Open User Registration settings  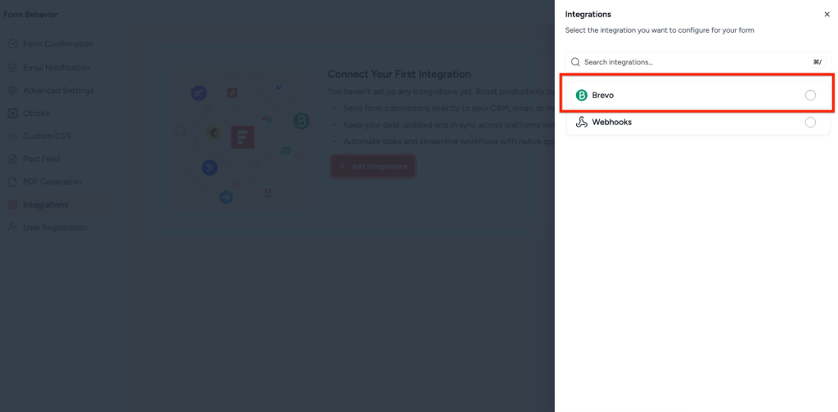(55, 228)
